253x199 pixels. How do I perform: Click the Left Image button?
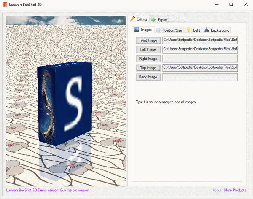point(148,50)
